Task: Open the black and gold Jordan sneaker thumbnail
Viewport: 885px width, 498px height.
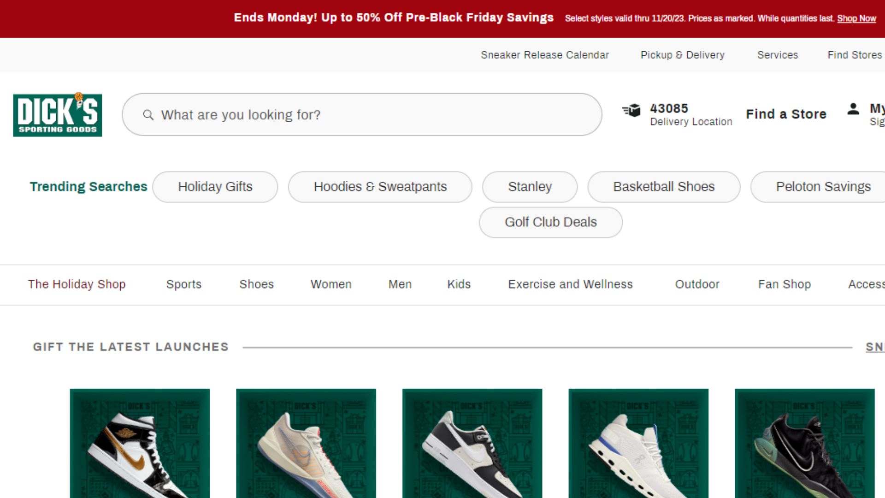Action: click(140, 443)
